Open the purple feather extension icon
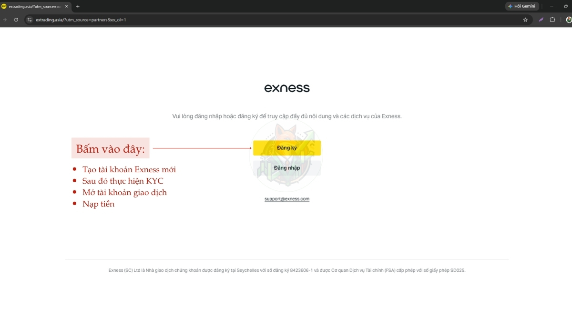The height and width of the screenshot is (322, 572). coord(541,20)
